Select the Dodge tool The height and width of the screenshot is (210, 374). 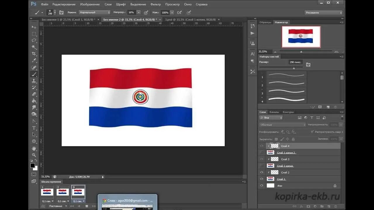34,114
